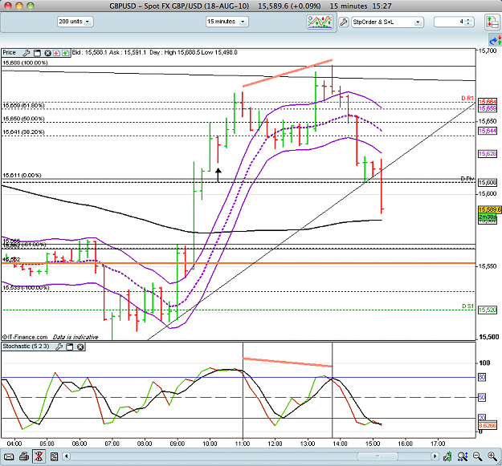Click the candlestick style icon at bottom right
Screen dimensions: 502x466
(x=447, y=456)
